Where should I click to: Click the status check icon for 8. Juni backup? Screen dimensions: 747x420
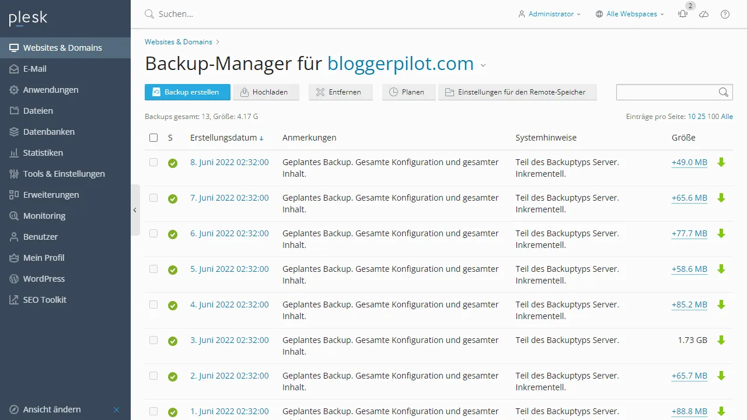pos(173,163)
